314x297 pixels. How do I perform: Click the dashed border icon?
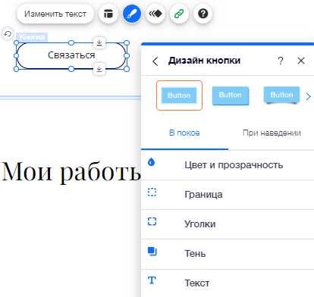(x=152, y=192)
